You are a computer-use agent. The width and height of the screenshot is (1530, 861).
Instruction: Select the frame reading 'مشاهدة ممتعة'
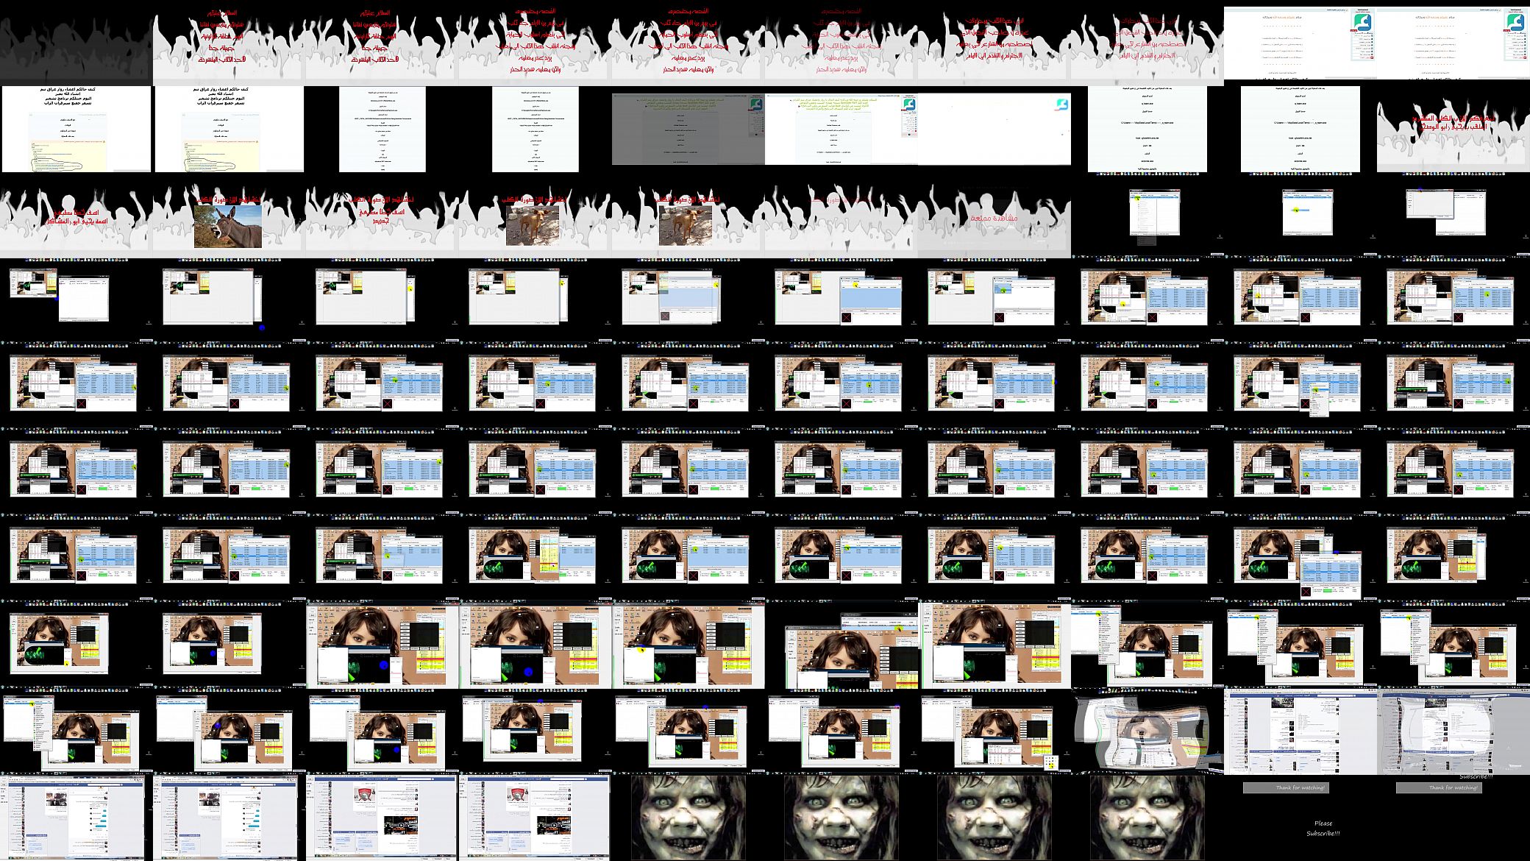[x=994, y=215]
